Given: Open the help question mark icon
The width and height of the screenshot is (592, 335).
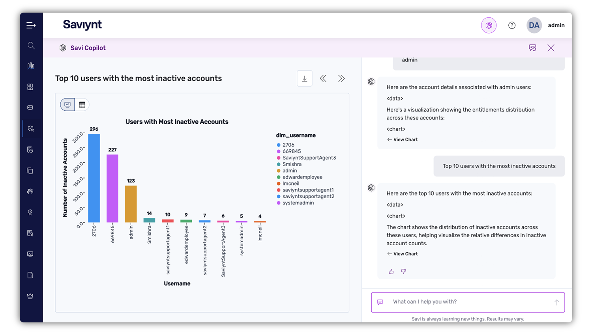Looking at the screenshot, I should pos(512,25).
